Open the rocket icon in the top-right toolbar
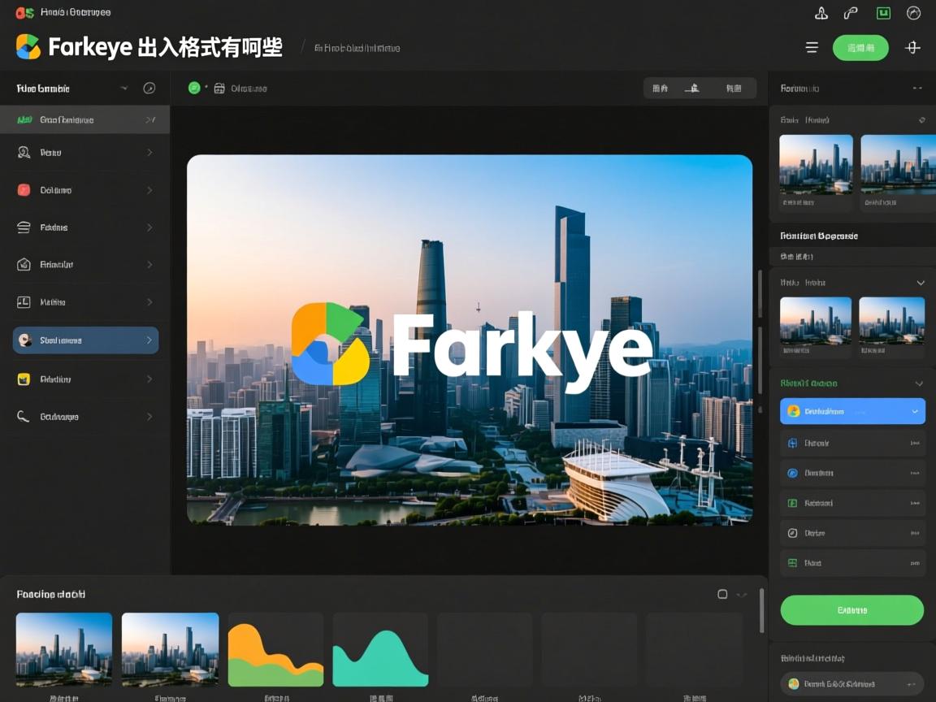 (x=821, y=13)
